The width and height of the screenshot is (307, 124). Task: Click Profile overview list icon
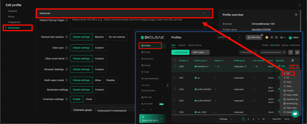pos(296,15)
